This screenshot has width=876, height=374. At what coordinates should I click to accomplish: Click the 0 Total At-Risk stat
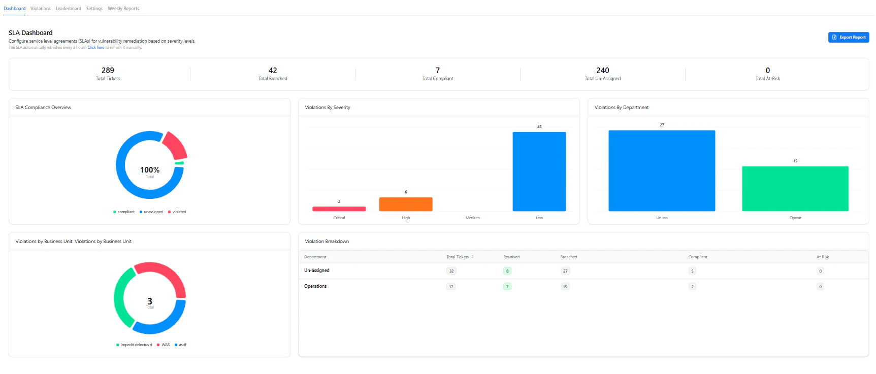tap(768, 74)
